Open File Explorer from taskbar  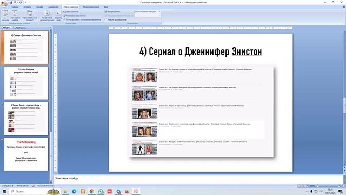click(65, 191)
